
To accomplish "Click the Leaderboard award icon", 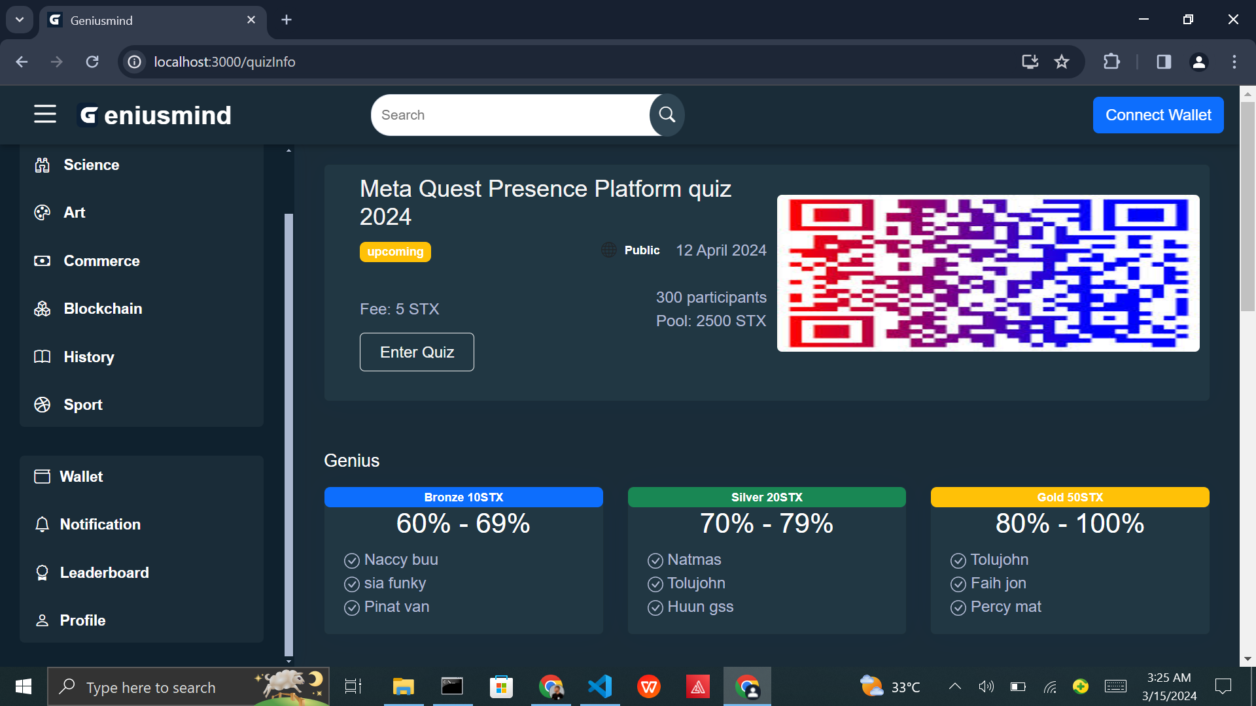I will click(x=43, y=573).
